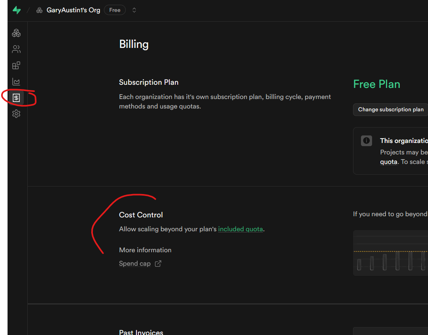Click the Free plan badge
This screenshot has height=335, width=428.
pos(115,10)
